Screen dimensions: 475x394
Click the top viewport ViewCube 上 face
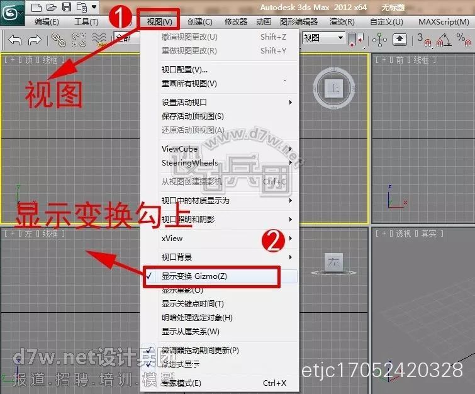click(333, 89)
